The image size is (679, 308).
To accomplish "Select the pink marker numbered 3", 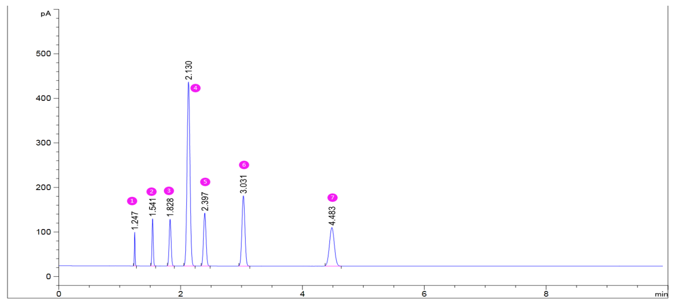I will 169,191.
